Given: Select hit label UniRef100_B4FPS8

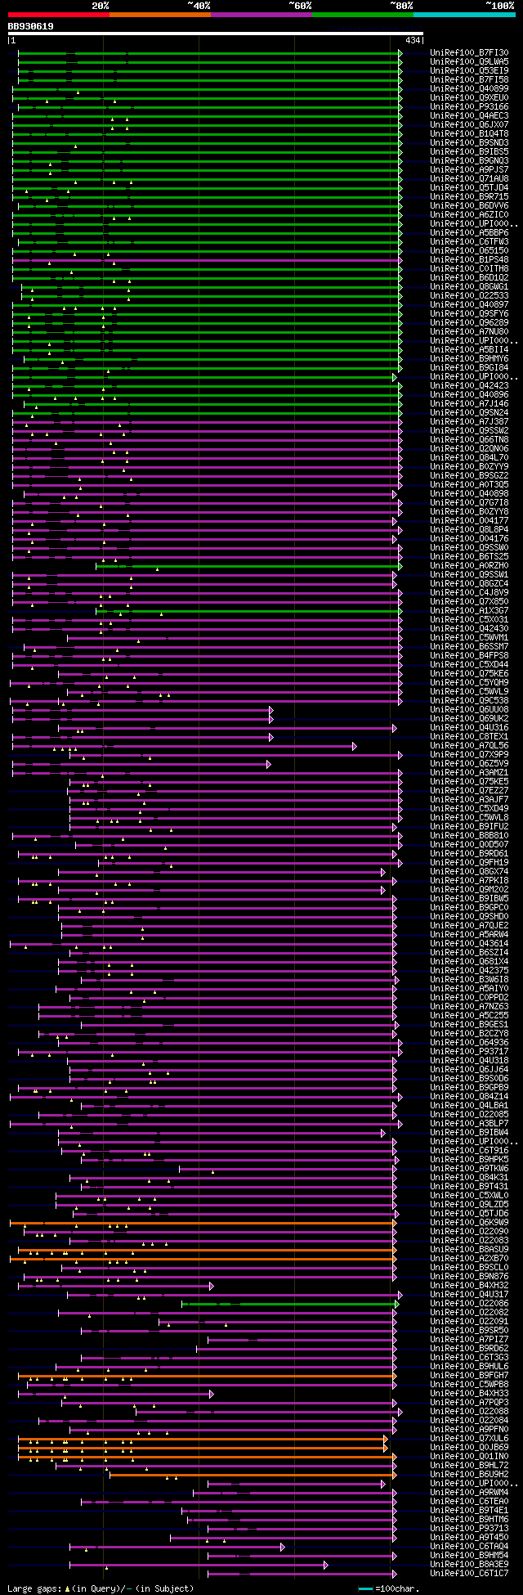Looking at the screenshot, I should pos(469,655).
